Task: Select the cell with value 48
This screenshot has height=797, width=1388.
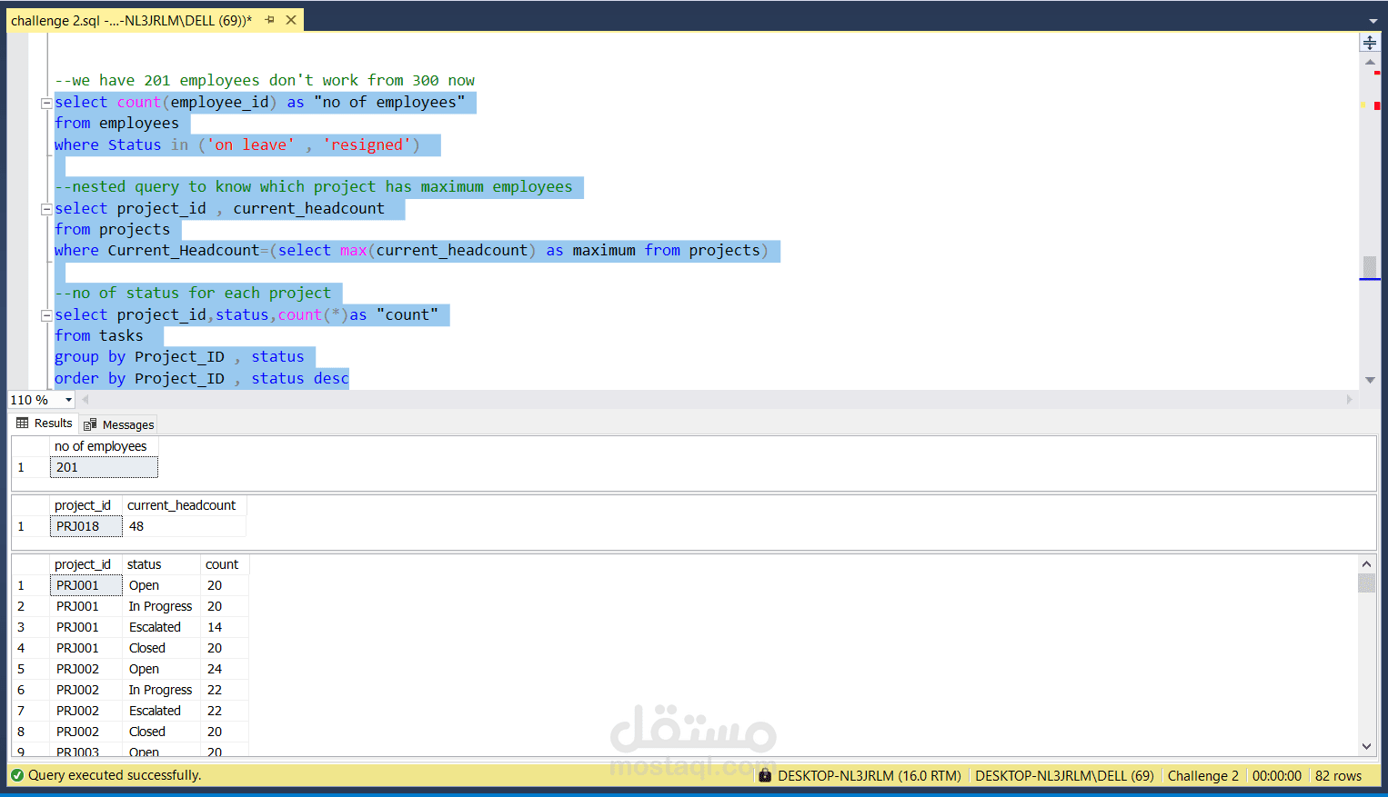Action: coord(185,526)
